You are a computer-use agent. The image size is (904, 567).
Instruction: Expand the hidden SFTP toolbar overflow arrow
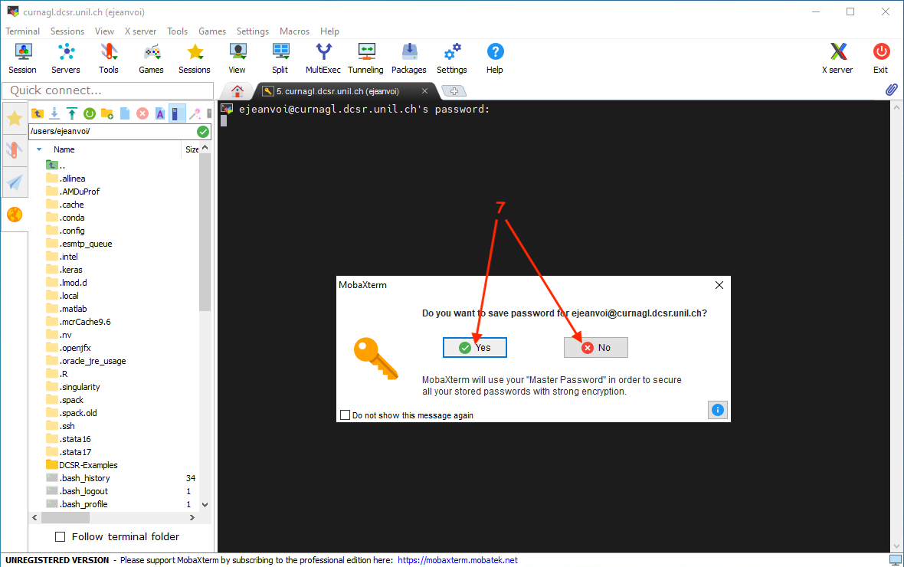click(x=208, y=113)
